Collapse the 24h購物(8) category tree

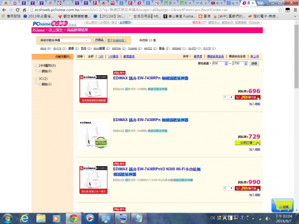click(x=36, y=66)
